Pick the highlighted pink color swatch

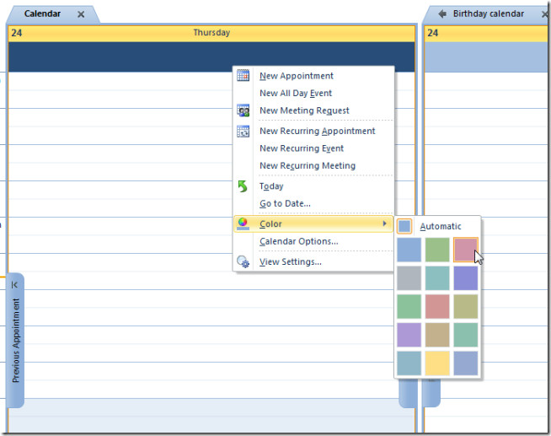466,250
